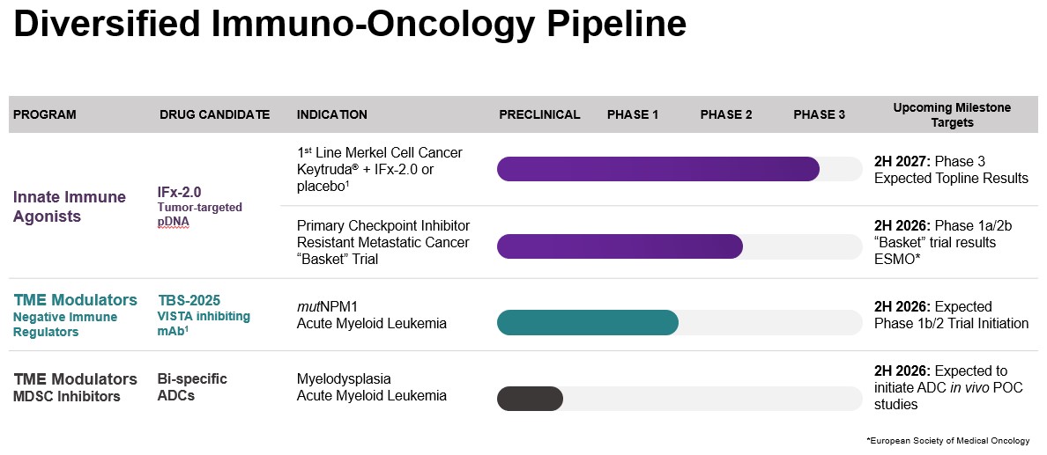Select the PHASE 2 header
This screenshot has width=1047, height=455.
point(726,114)
